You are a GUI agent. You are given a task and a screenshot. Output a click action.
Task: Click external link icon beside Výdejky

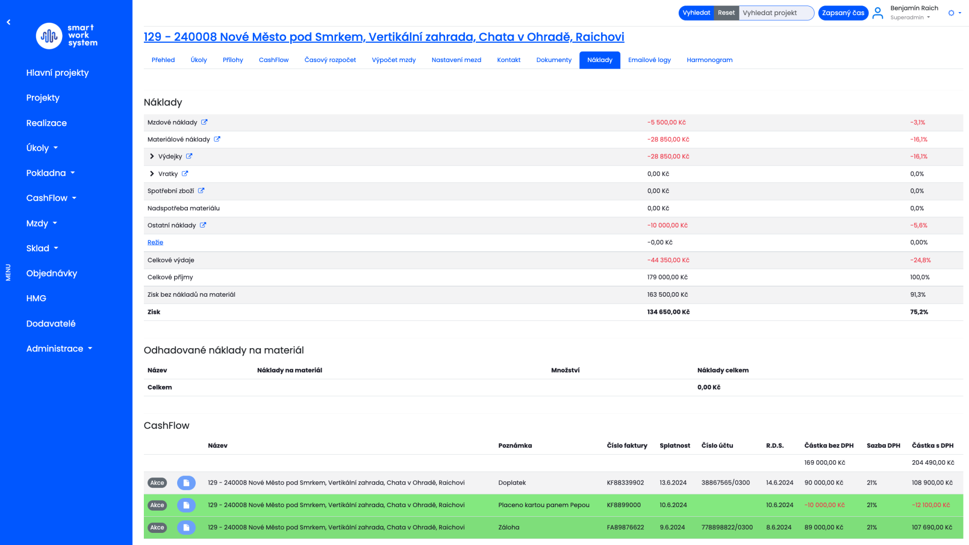click(189, 156)
